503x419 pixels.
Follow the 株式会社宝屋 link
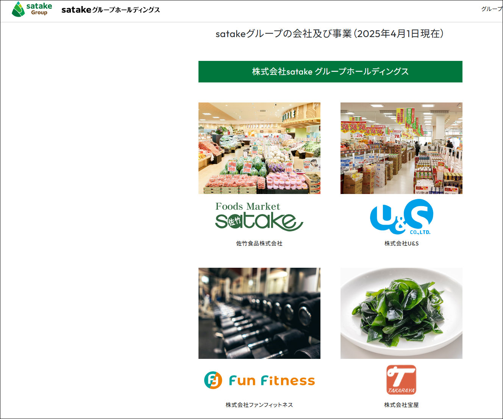tap(401, 405)
